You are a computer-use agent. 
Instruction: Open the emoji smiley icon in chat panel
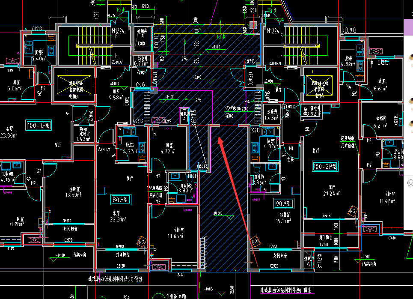[x=410, y=183]
